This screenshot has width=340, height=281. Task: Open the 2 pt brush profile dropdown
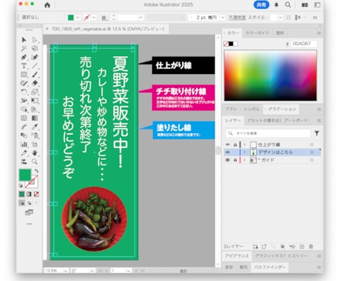pyautogui.click(x=222, y=18)
